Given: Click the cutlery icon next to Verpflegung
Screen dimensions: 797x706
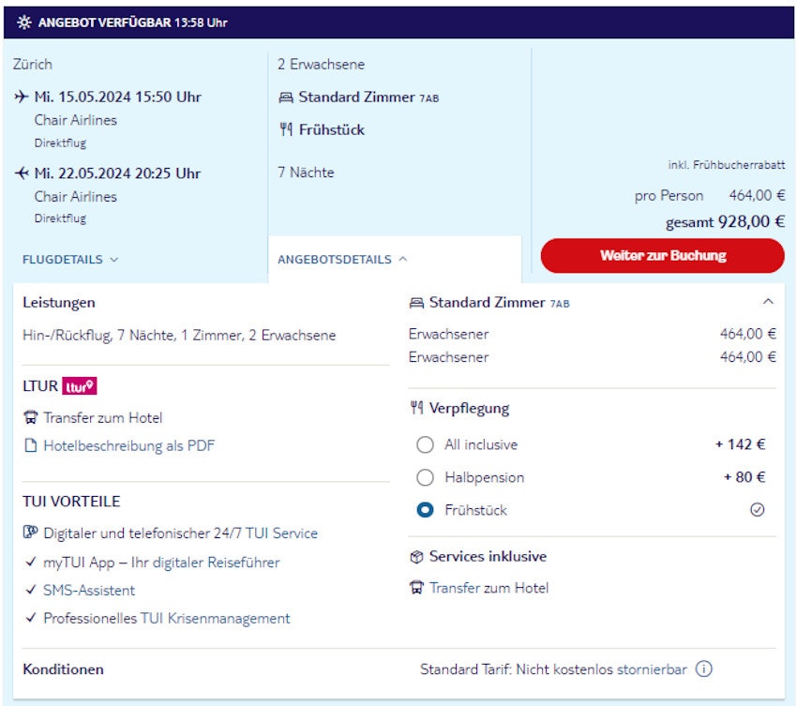Looking at the screenshot, I should click(x=417, y=409).
